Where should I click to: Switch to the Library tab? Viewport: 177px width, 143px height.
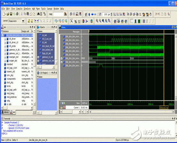pos(5,112)
